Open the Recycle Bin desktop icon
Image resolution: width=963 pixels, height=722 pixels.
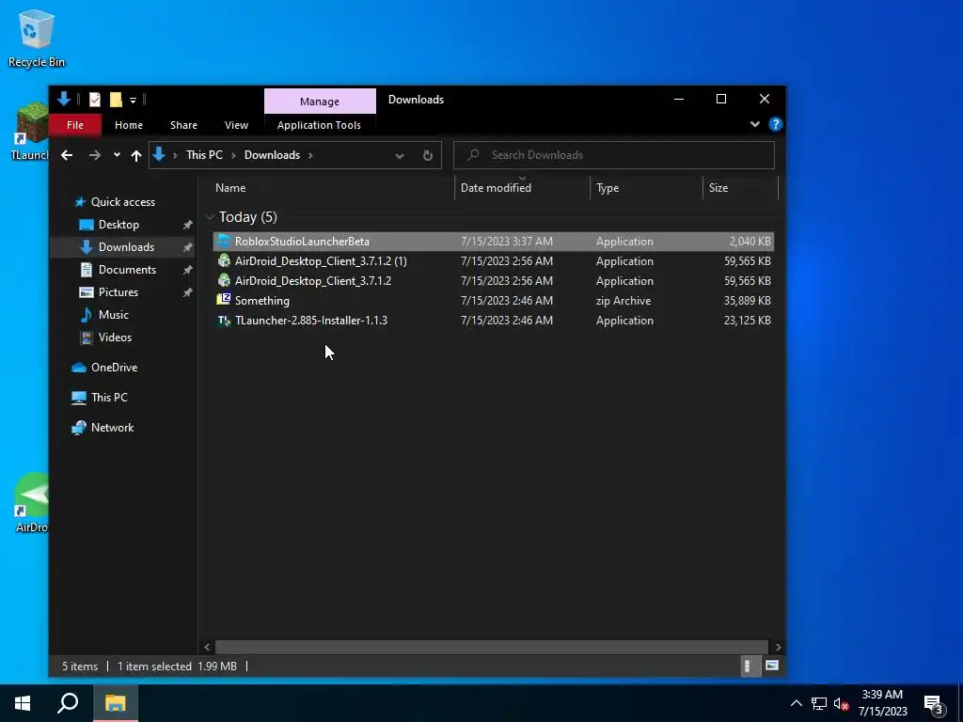[36, 38]
